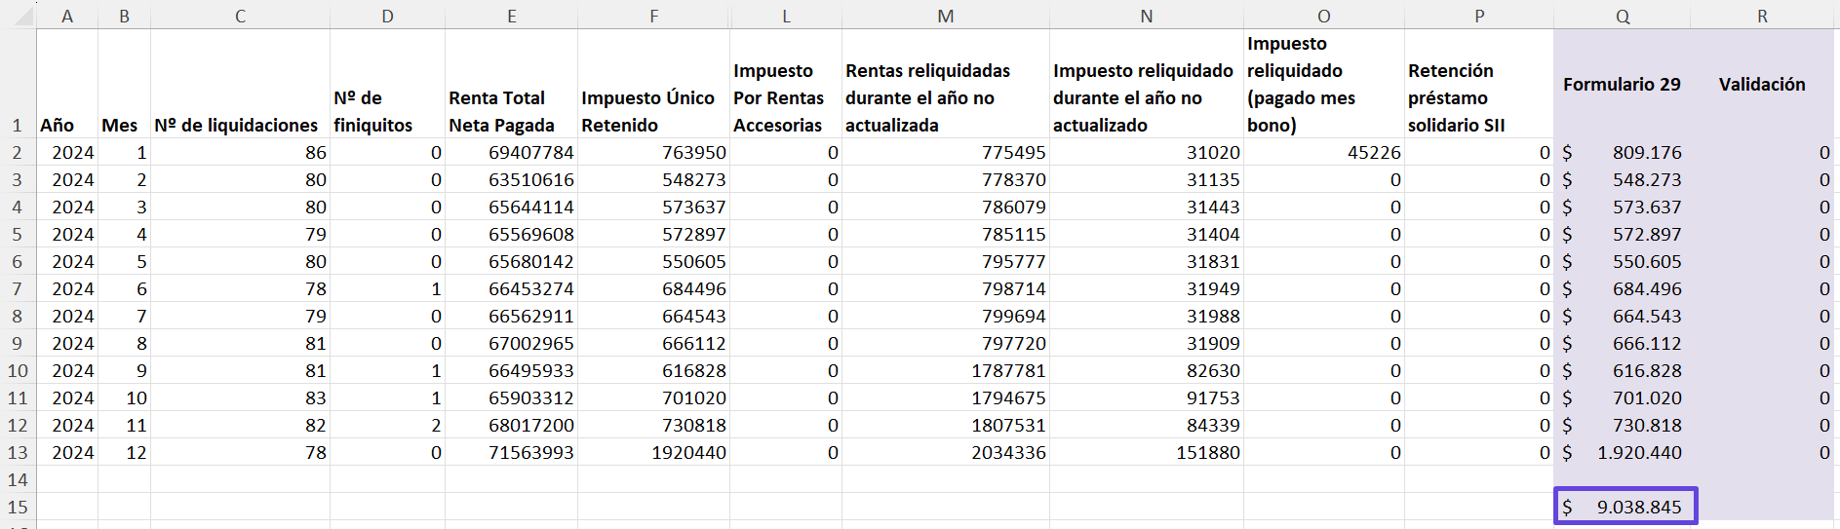Click column M header letter
Image resolution: width=1840 pixels, height=529 pixels.
(945, 16)
